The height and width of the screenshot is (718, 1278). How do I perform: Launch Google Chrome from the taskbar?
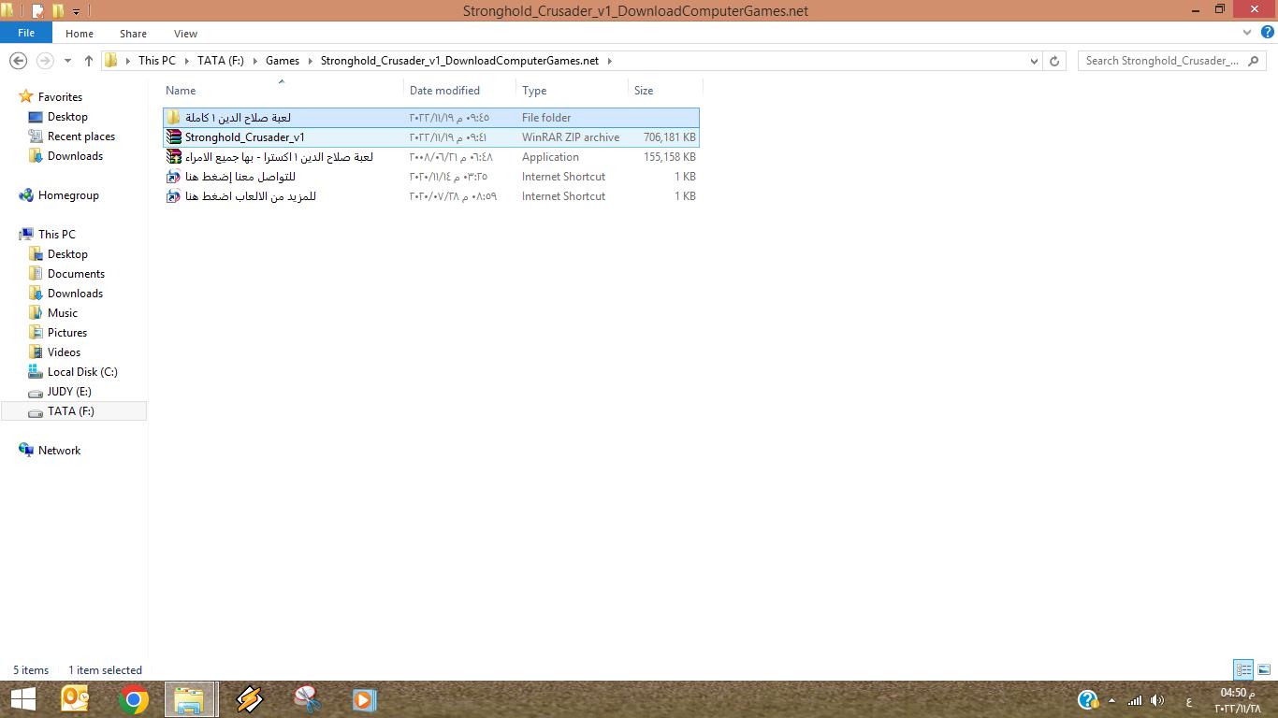(x=134, y=699)
